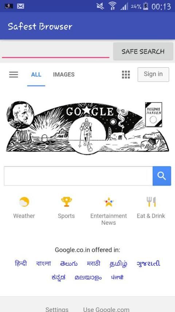Switch language to ಕನ್ನಡ
Viewport: 175px width, 312px height.
58,277
